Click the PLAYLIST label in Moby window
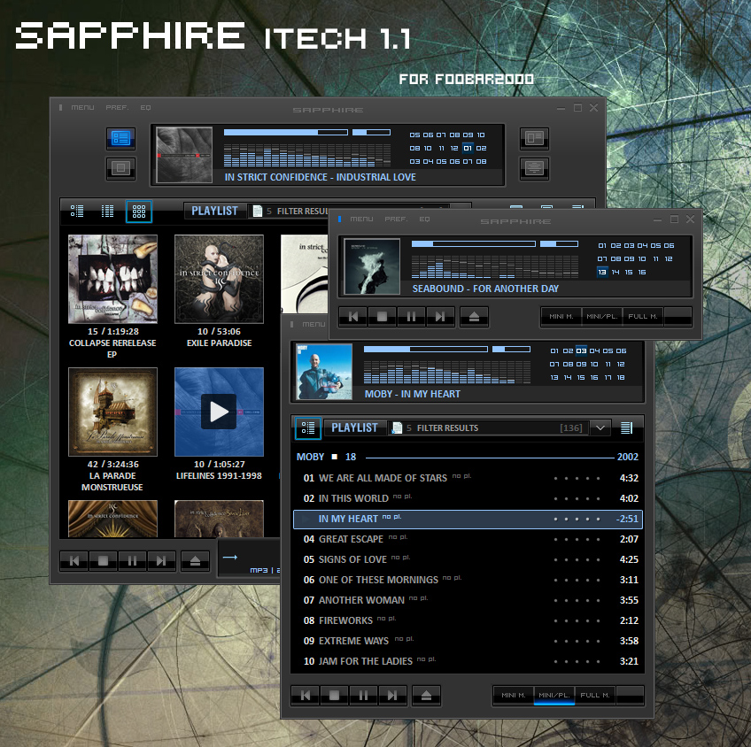 (x=354, y=427)
